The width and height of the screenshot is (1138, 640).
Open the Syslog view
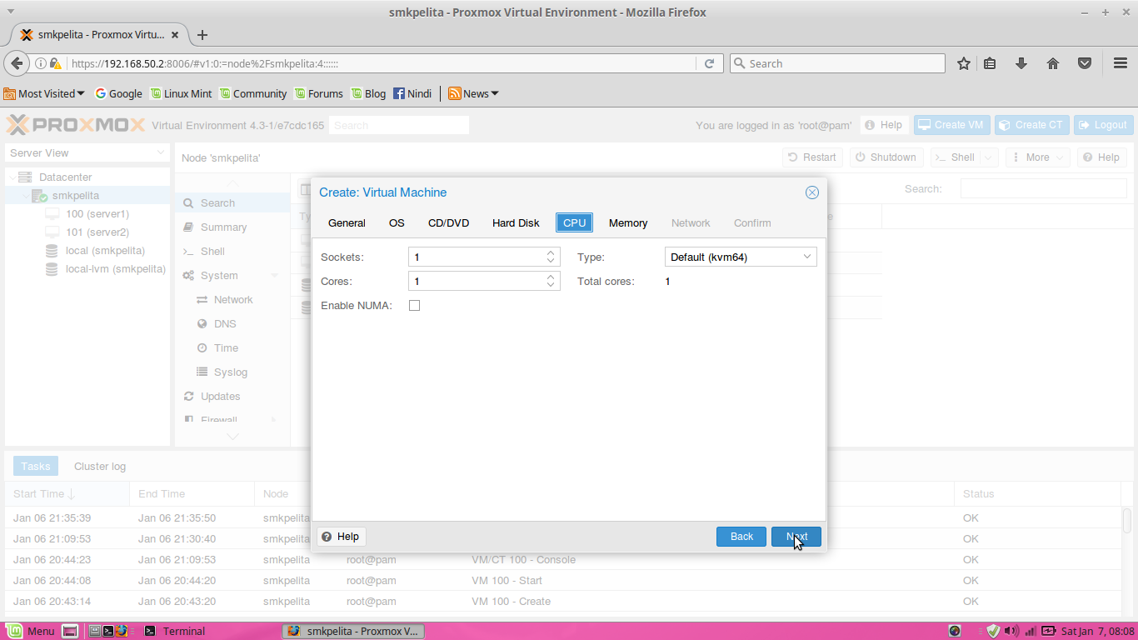[x=232, y=372]
